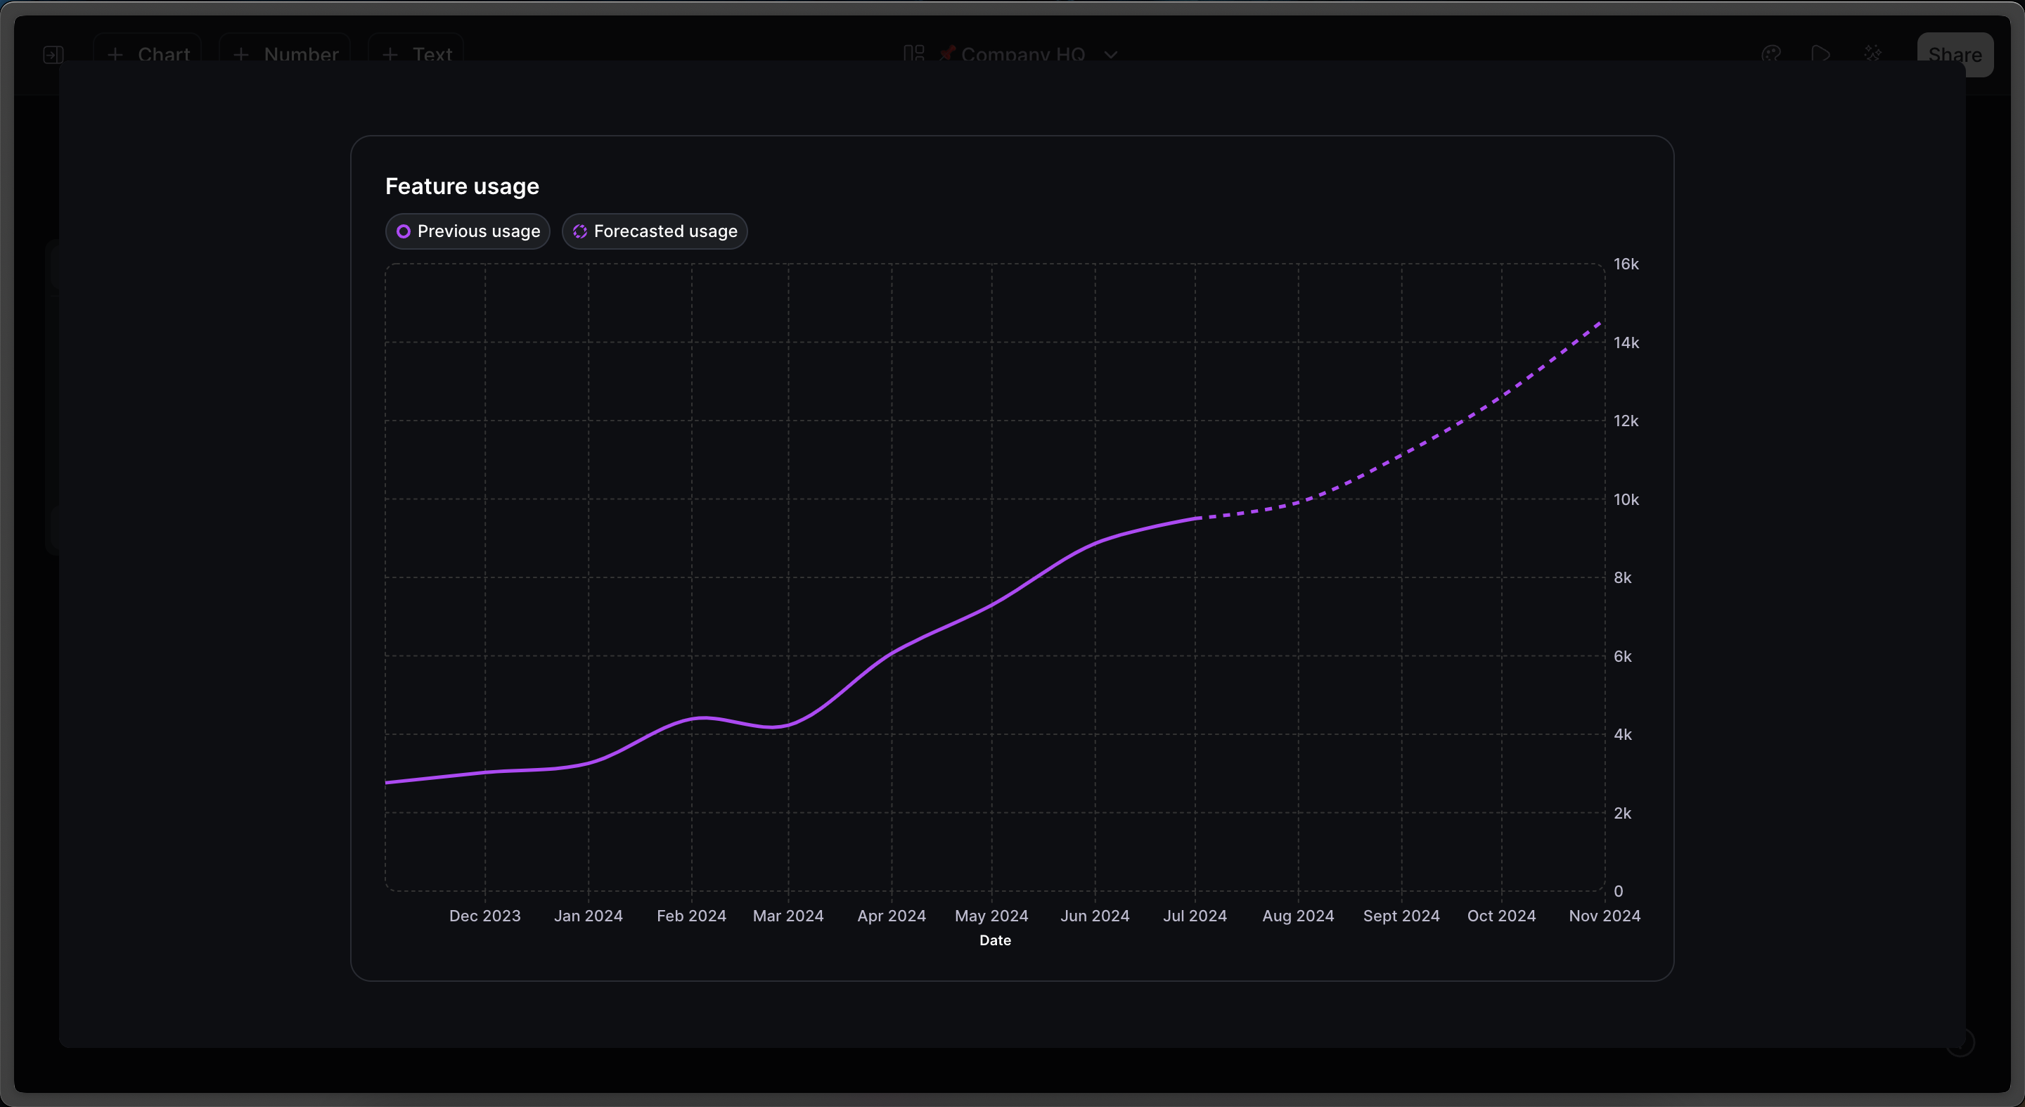Add a new Chart
Screen dimensions: 2025x1107
click(x=148, y=54)
